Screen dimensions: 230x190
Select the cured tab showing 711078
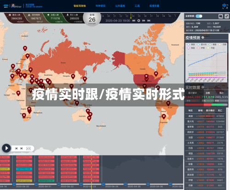(55, 18)
